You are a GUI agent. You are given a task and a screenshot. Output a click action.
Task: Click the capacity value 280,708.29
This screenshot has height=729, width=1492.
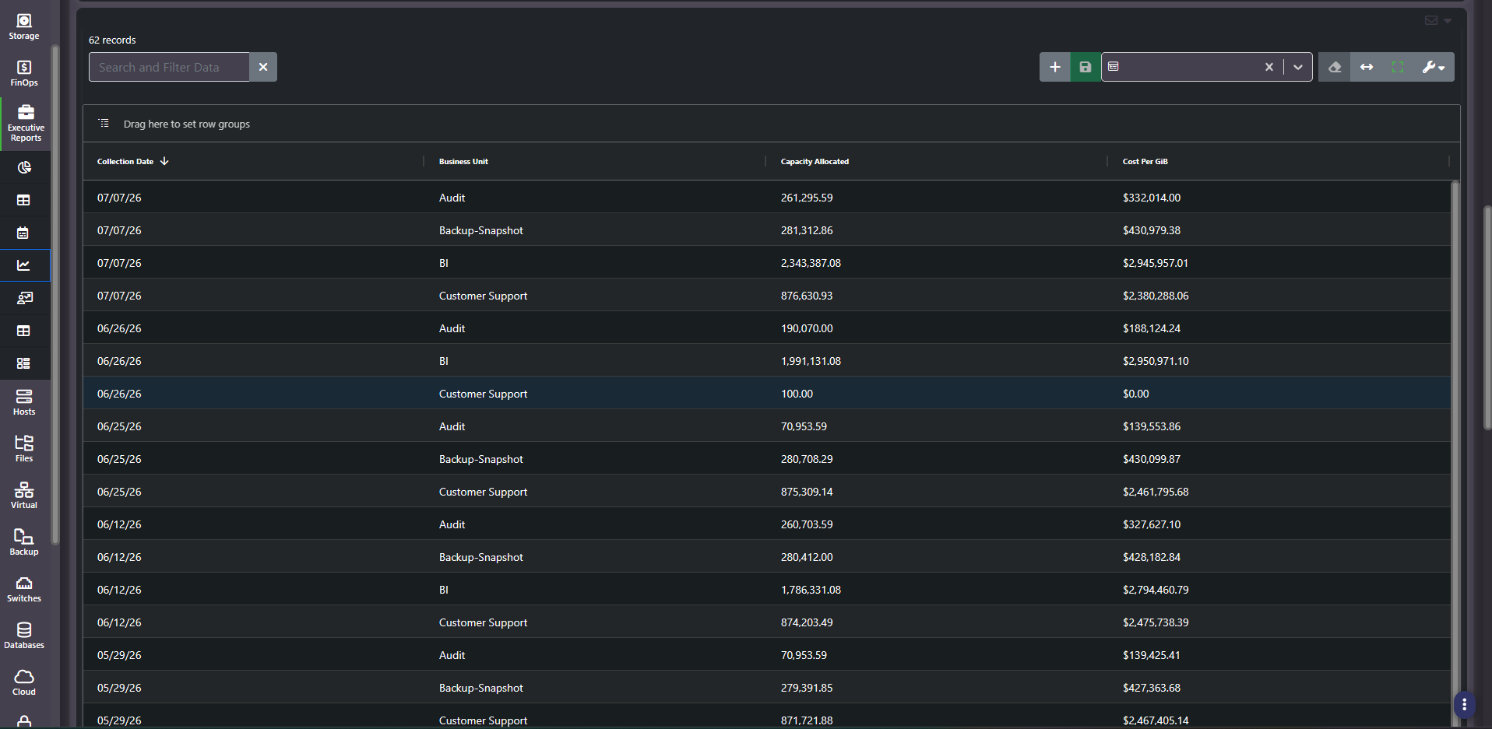(807, 459)
